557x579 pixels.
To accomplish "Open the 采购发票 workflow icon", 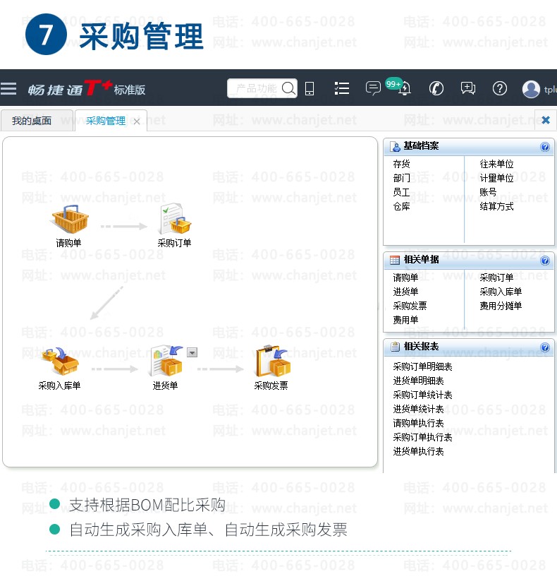I will coord(272,361).
